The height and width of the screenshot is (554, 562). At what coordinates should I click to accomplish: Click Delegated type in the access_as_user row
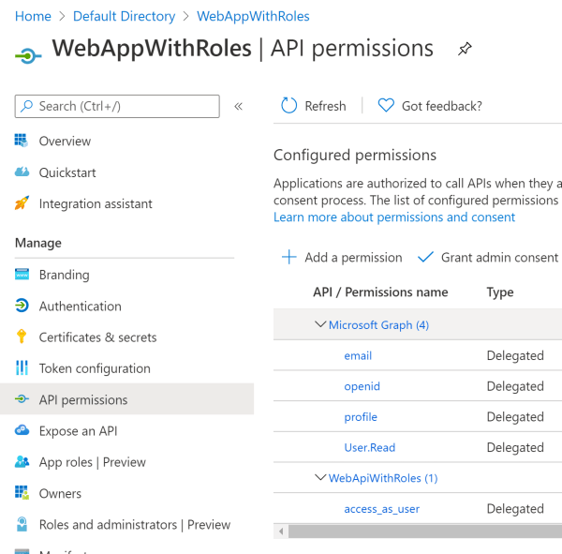[x=515, y=509]
